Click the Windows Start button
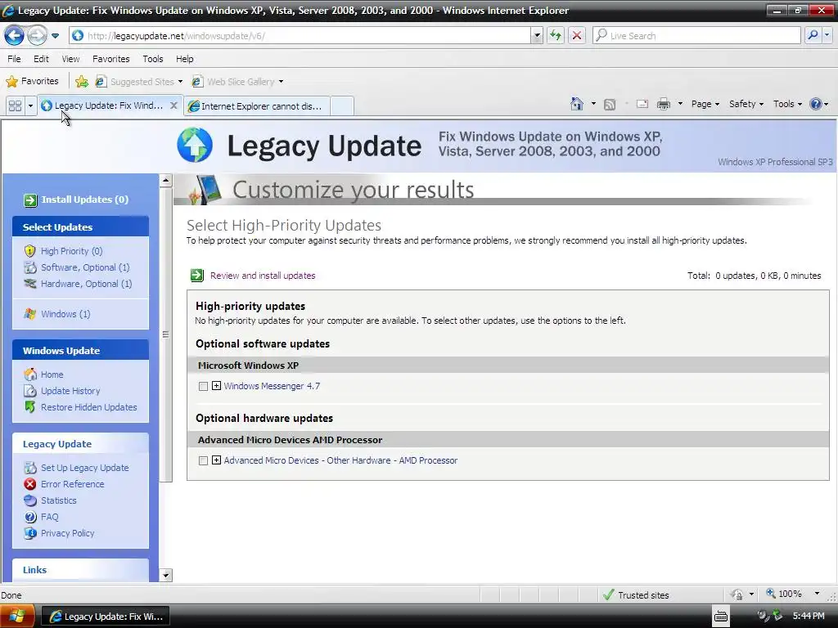The height and width of the screenshot is (628, 838). [x=17, y=617]
